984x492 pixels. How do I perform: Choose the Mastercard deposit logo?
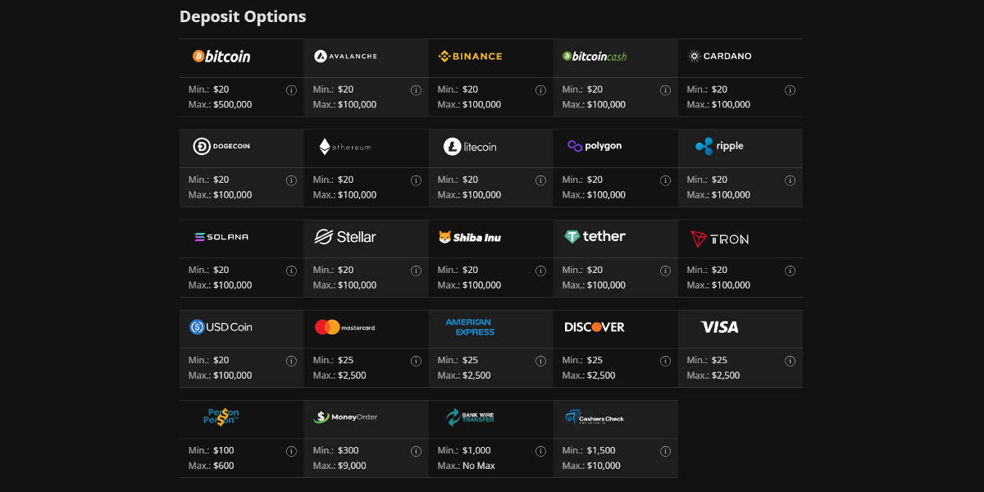tap(345, 327)
